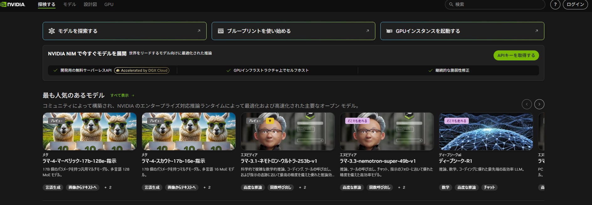
Task: Open すべて表示 link
Action: [122, 95]
